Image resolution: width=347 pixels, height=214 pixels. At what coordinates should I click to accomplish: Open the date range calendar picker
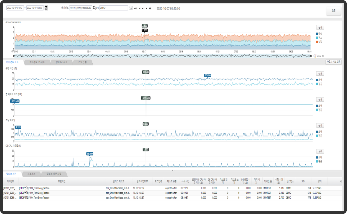(x=46, y=8)
